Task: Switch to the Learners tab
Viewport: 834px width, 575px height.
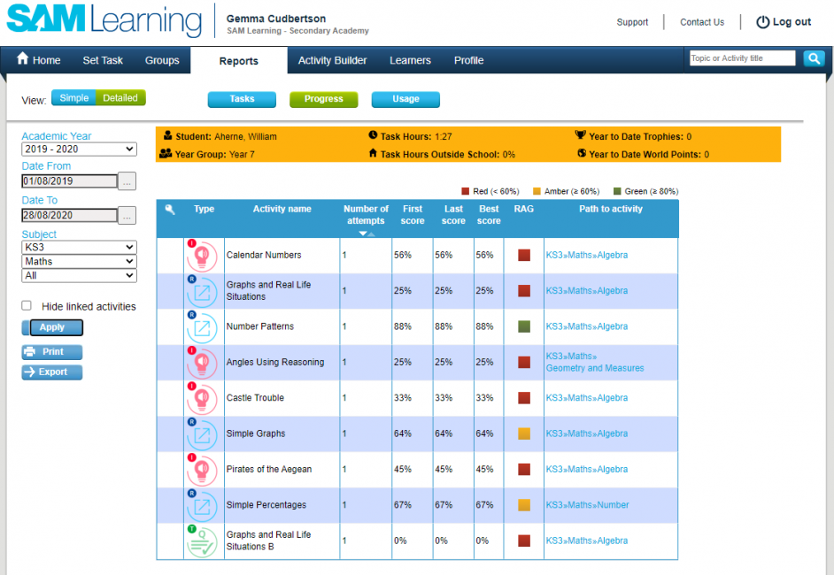Action: coord(409,60)
